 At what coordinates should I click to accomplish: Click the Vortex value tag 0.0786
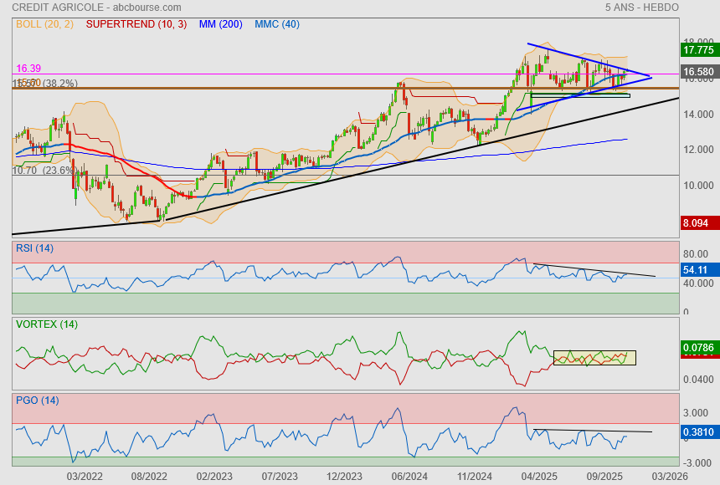(697, 346)
